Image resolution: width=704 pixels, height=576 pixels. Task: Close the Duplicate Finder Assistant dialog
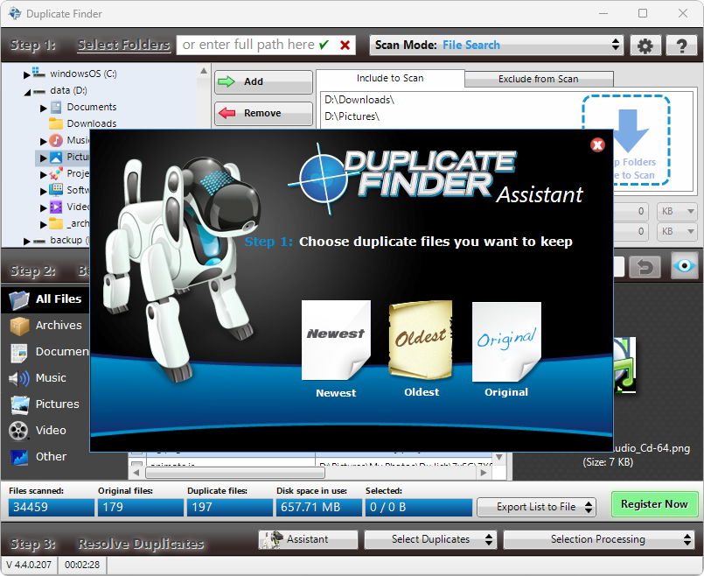pyautogui.click(x=597, y=144)
